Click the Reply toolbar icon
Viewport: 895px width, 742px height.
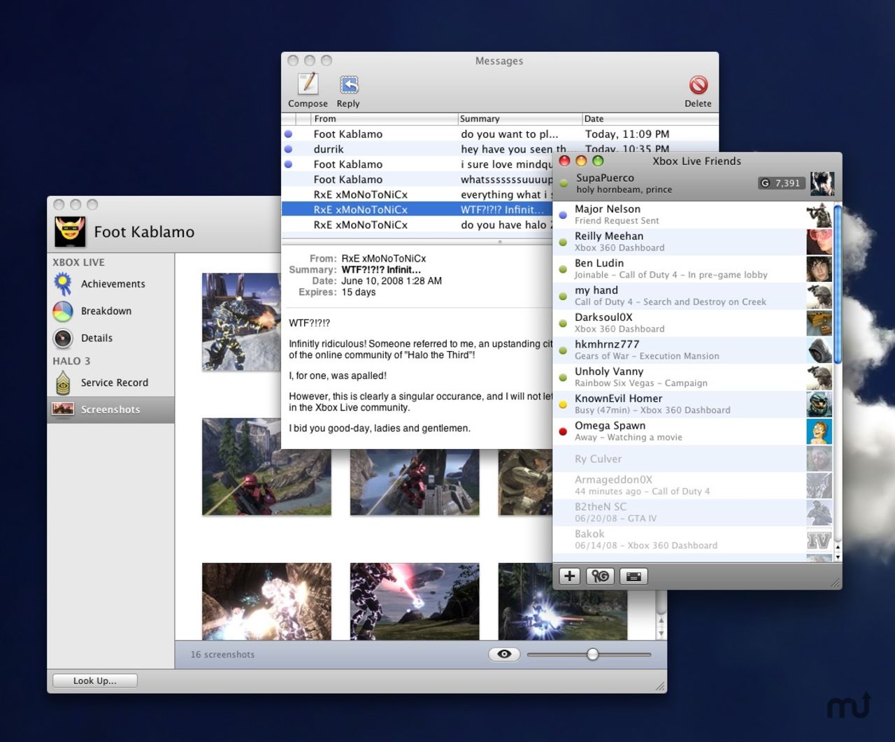[348, 85]
